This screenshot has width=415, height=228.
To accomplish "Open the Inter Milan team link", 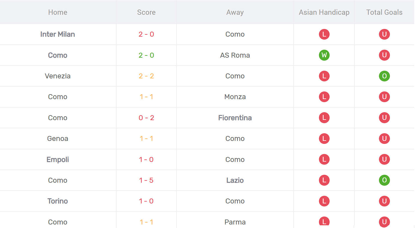I will pyautogui.click(x=58, y=34).
